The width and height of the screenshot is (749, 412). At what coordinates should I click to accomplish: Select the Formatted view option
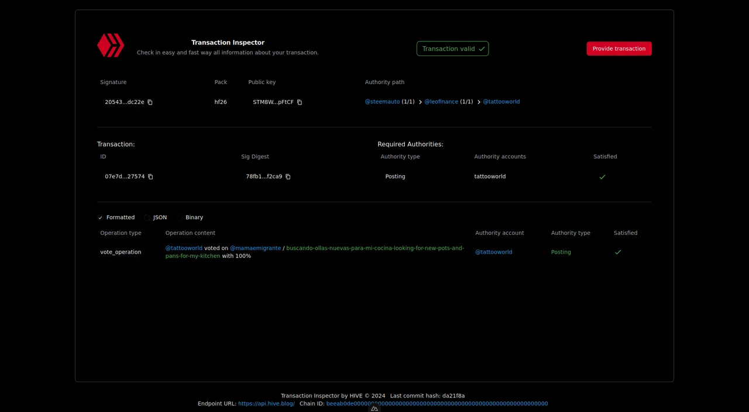pyautogui.click(x=116, y=217)
